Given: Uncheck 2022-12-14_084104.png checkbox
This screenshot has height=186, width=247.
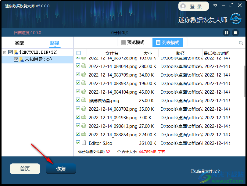Looking at the screenshot, I should coord(78,91).
